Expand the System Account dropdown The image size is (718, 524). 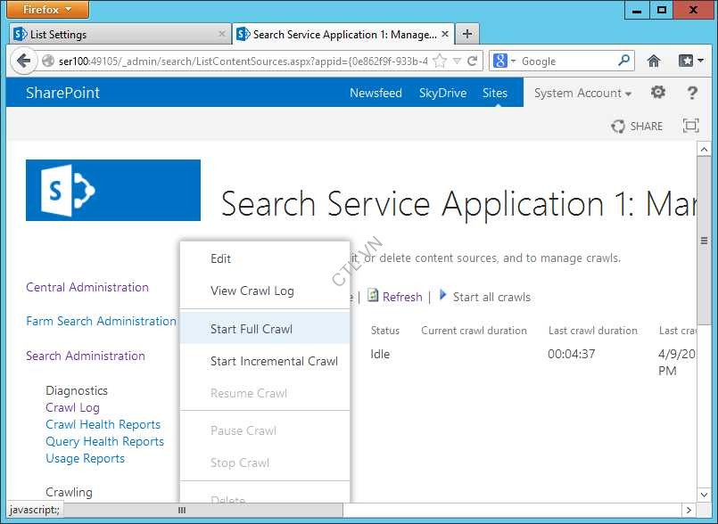[x=582, y=93]
